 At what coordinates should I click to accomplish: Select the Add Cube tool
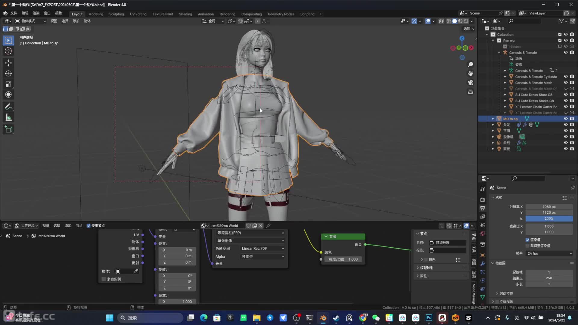8,129
